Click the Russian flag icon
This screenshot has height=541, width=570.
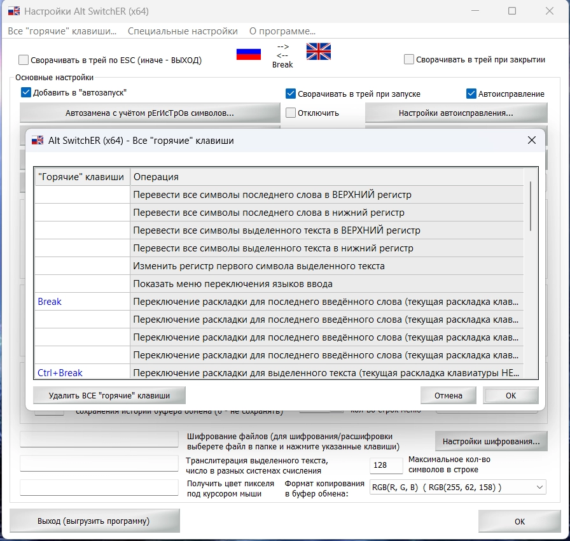[x=248, y=54]
